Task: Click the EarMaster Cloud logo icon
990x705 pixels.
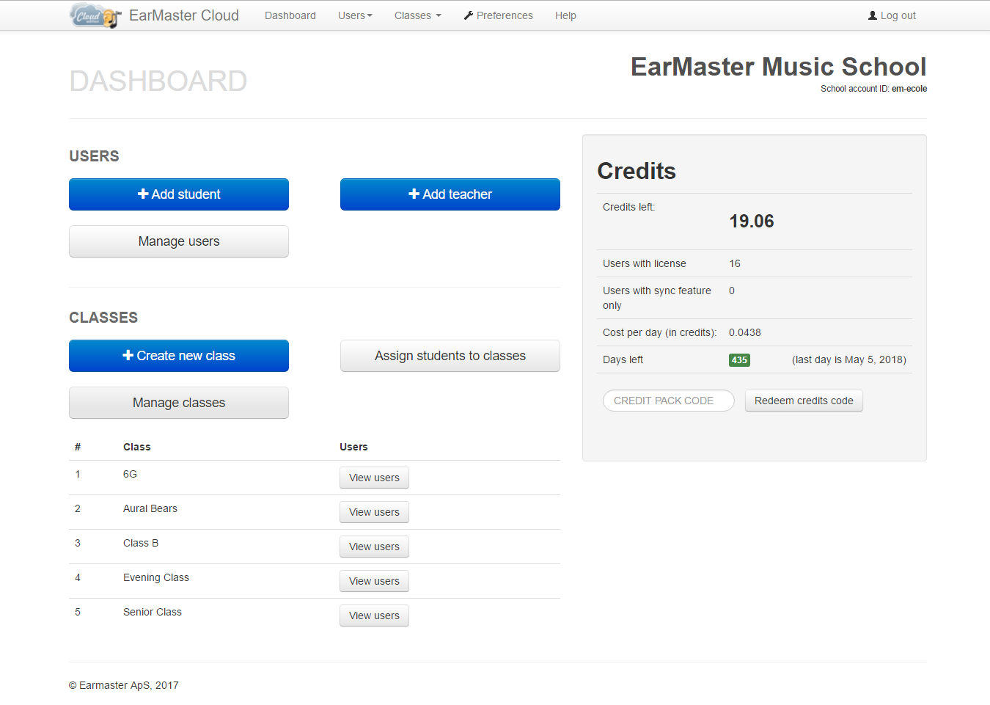Action: (x=95, y=15)
